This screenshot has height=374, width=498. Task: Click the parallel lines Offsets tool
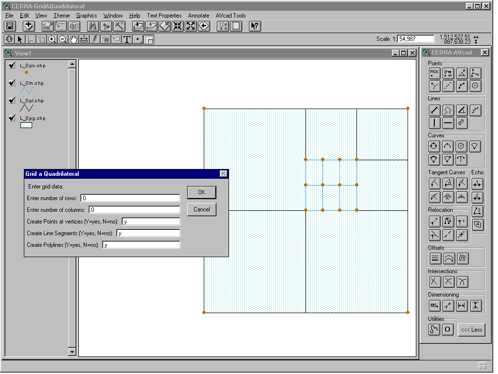[435, 259]
